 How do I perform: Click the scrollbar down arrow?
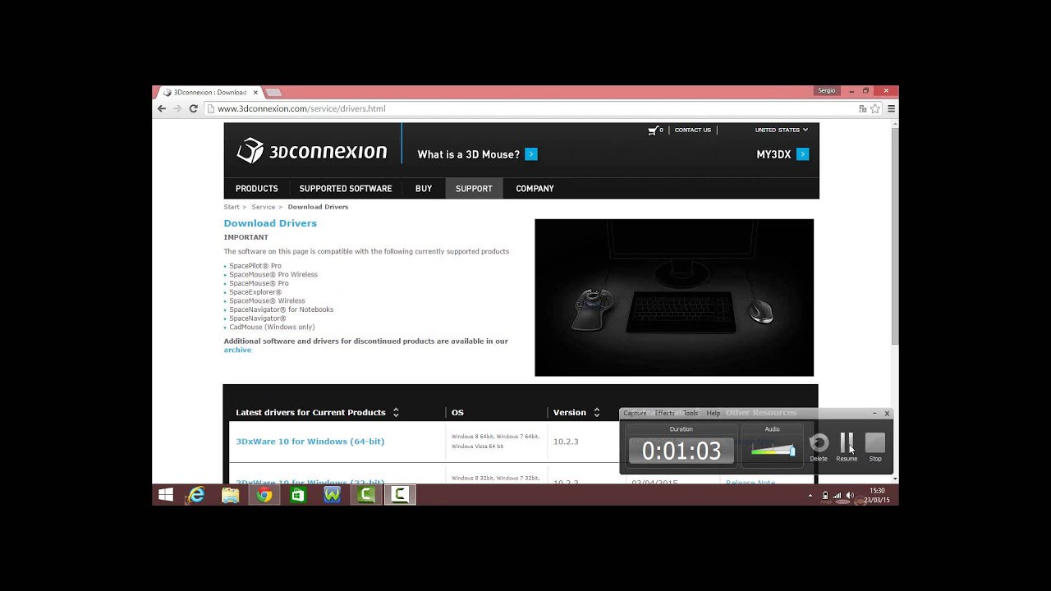click(895, 479)
